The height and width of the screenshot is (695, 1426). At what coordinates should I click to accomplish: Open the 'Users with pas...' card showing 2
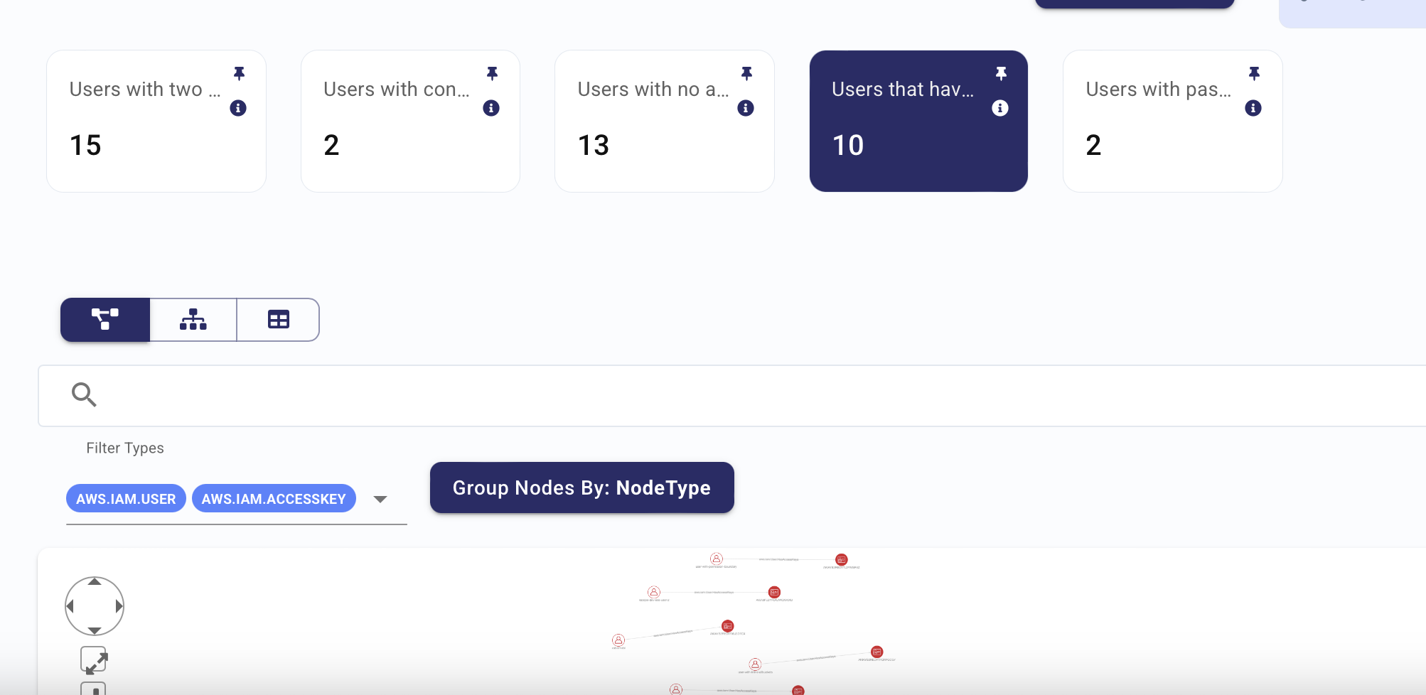point(1172,121)
